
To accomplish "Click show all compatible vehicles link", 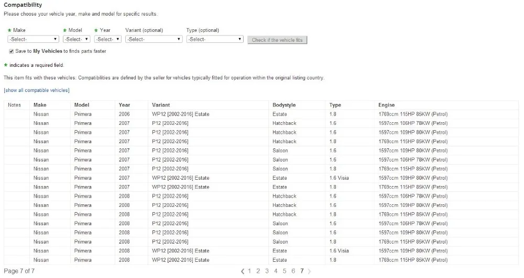I will [37, 90].
